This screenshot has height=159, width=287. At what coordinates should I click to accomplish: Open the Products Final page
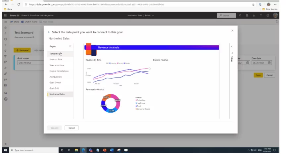[60, 60]
